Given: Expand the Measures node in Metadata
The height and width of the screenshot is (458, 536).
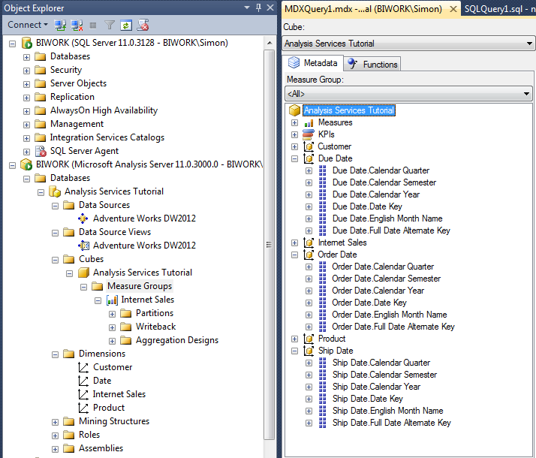Looking at the screenshot, I should tap(295, 122).
